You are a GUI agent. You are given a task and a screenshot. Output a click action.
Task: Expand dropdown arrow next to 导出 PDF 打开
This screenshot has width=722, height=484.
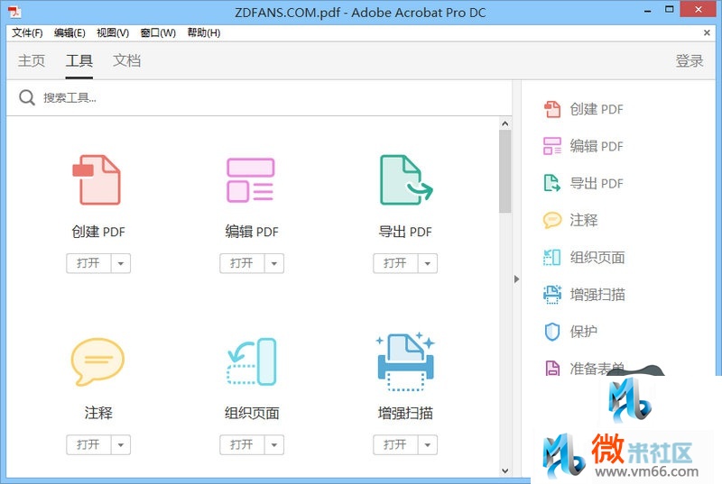point(427,263)
